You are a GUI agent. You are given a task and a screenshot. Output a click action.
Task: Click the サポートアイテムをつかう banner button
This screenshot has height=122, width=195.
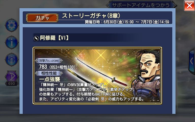[141, 5]
